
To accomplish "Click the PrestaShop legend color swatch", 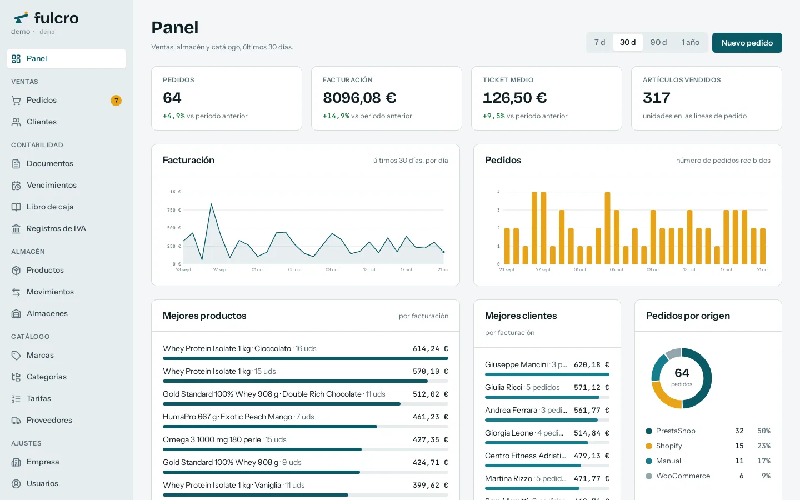I will (649, 431).
